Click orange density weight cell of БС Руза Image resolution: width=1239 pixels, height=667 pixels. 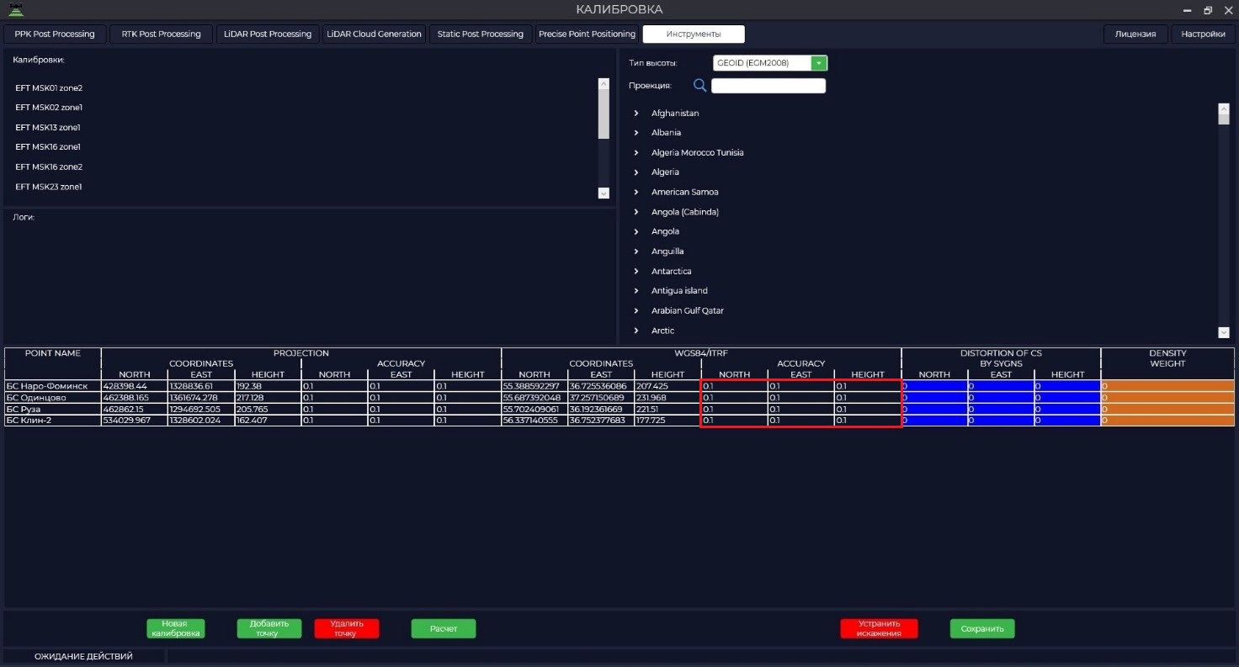[x=1167, y=409]
